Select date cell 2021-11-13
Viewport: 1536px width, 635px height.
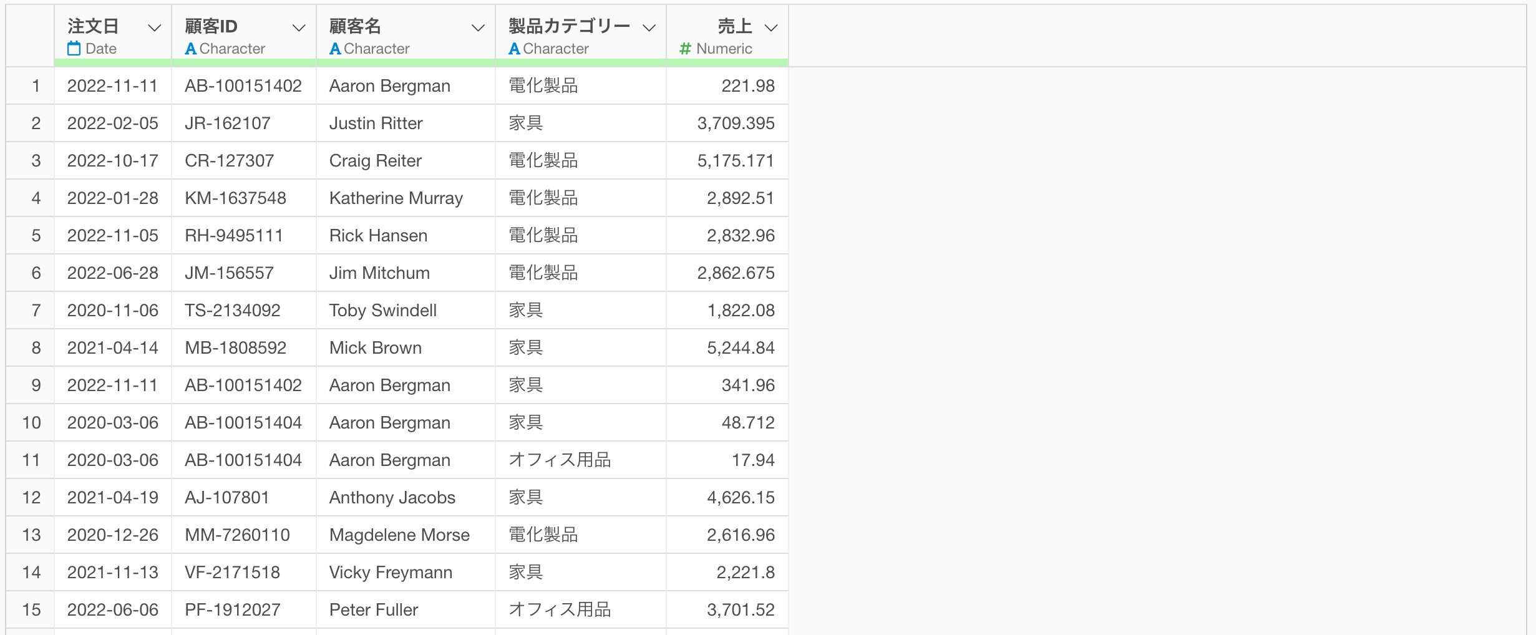(113, 573)
